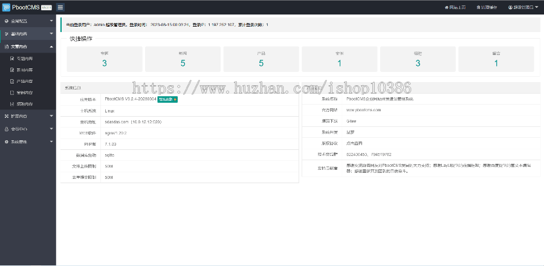This screenshot has width=544, height=266.
Task: Collapse the 文章内容 sidebar menu arrow
Action: coord(51,47)
